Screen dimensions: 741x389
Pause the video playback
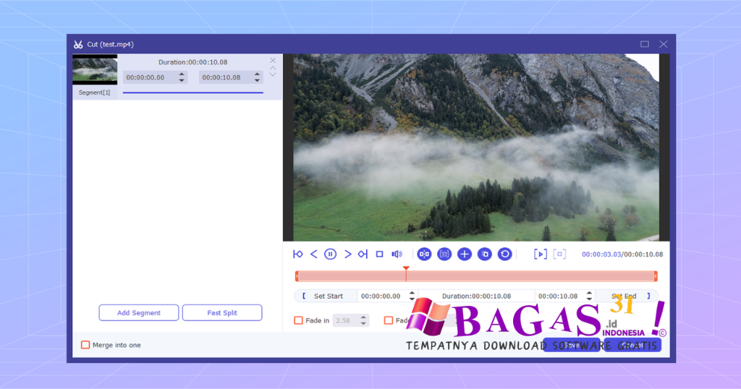coord(330,255)
